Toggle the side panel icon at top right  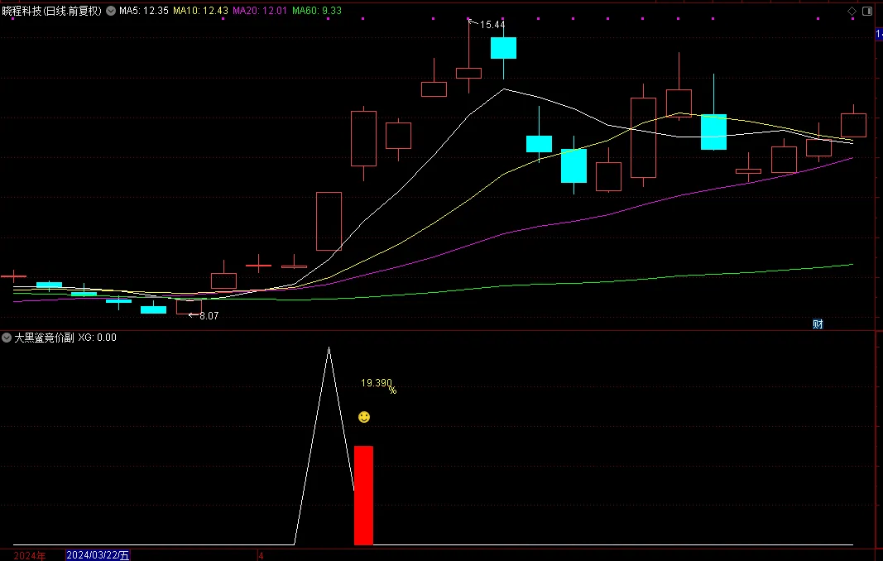coord(867,12)
